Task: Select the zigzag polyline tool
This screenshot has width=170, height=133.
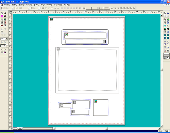Action: point(168,44)
